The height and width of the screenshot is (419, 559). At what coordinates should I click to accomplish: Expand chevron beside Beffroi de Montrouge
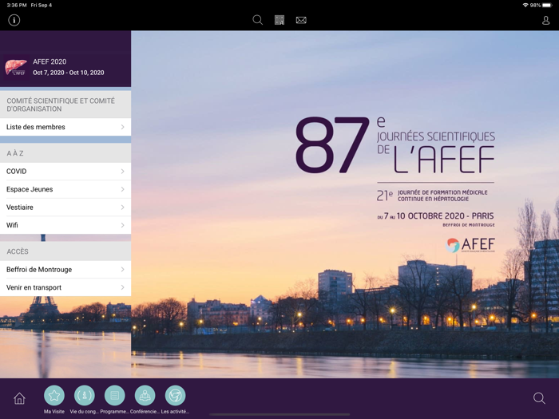tap(123, 270)
